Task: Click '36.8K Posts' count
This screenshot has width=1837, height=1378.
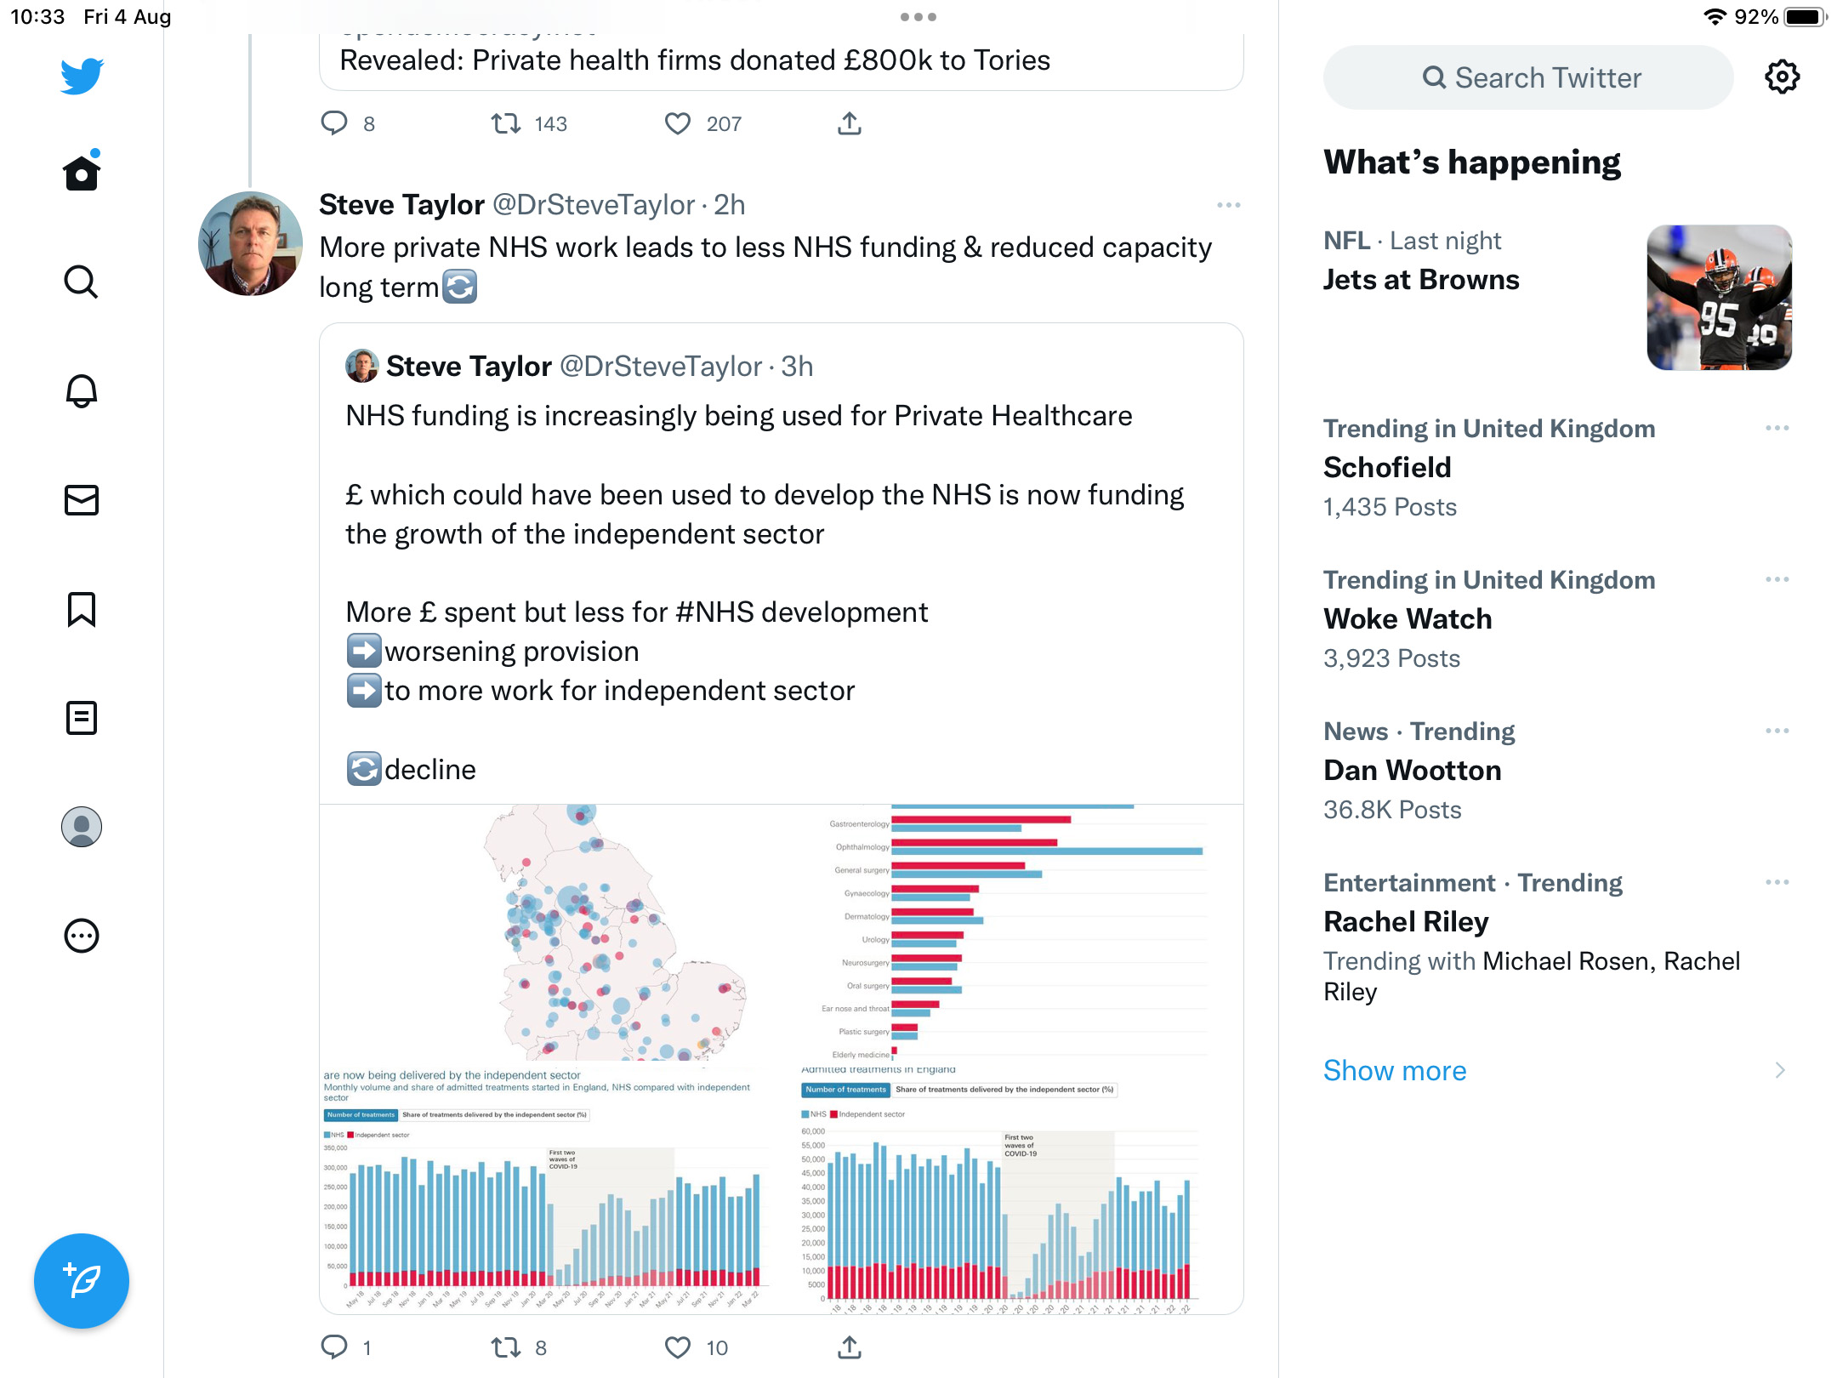Action: click(1392, 810)
